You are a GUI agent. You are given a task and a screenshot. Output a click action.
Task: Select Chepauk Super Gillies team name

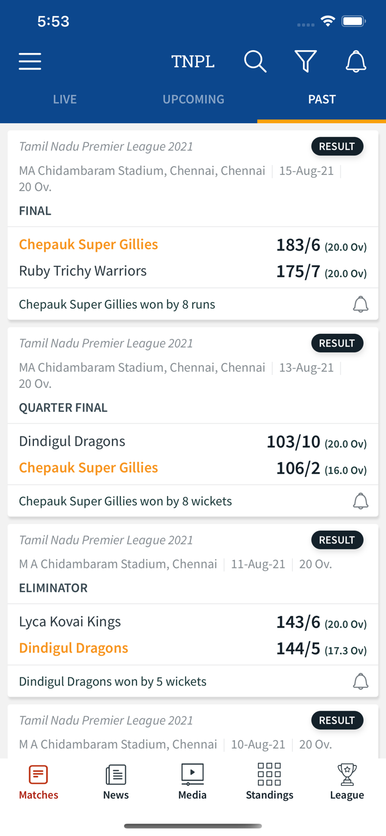(89, 244)
